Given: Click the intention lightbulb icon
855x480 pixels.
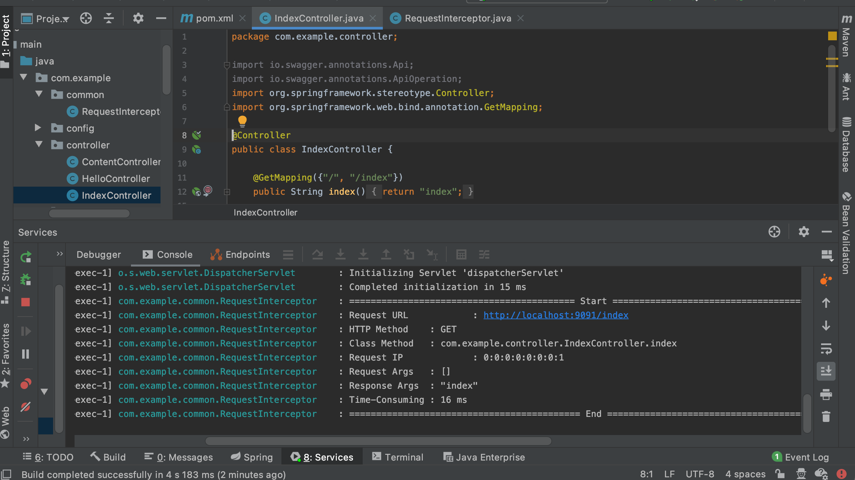Looking at the screenshot, I should tap(242, 121).
